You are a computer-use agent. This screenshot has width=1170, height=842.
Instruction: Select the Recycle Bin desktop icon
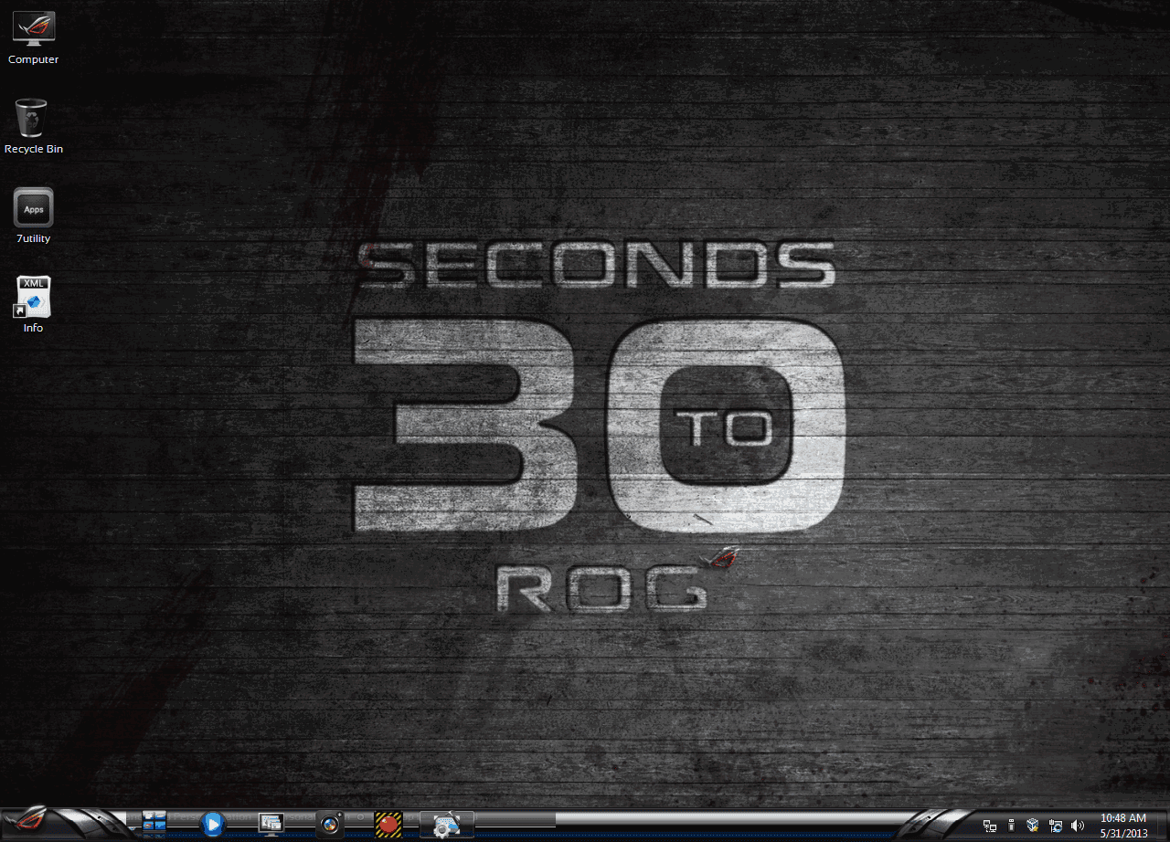33,126
